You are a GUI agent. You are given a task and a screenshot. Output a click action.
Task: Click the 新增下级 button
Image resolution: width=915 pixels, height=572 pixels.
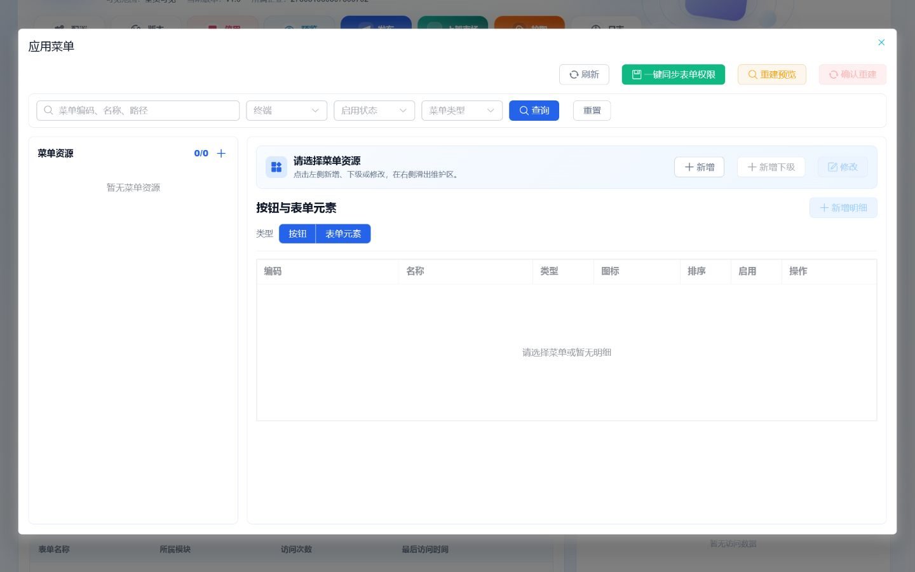pos(771,167)
